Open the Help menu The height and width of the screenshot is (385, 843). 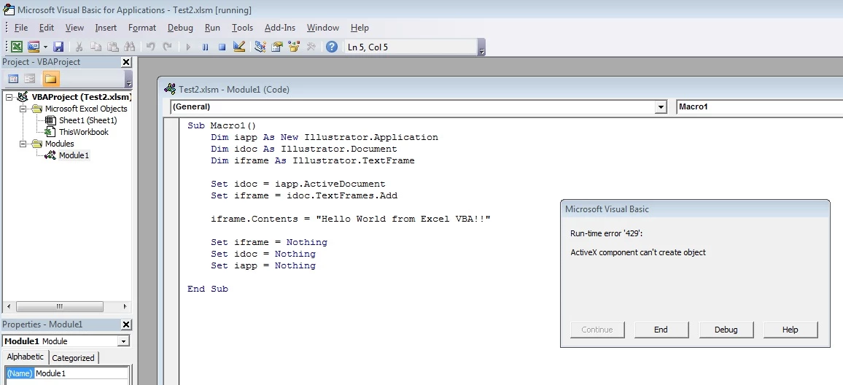[x=360, y=28]
